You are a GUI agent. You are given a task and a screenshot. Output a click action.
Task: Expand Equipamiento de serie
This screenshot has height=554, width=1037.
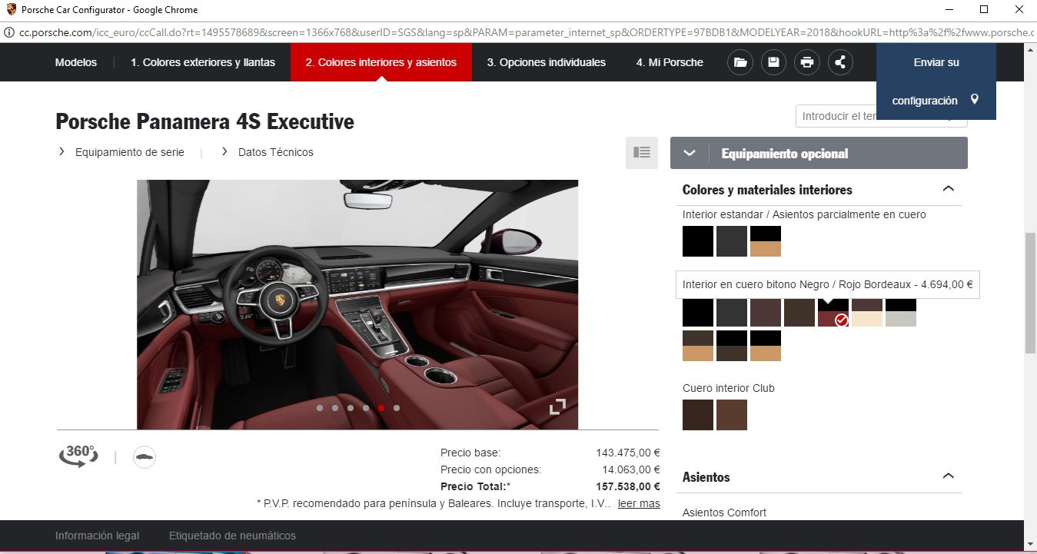[x=121, y=152]
